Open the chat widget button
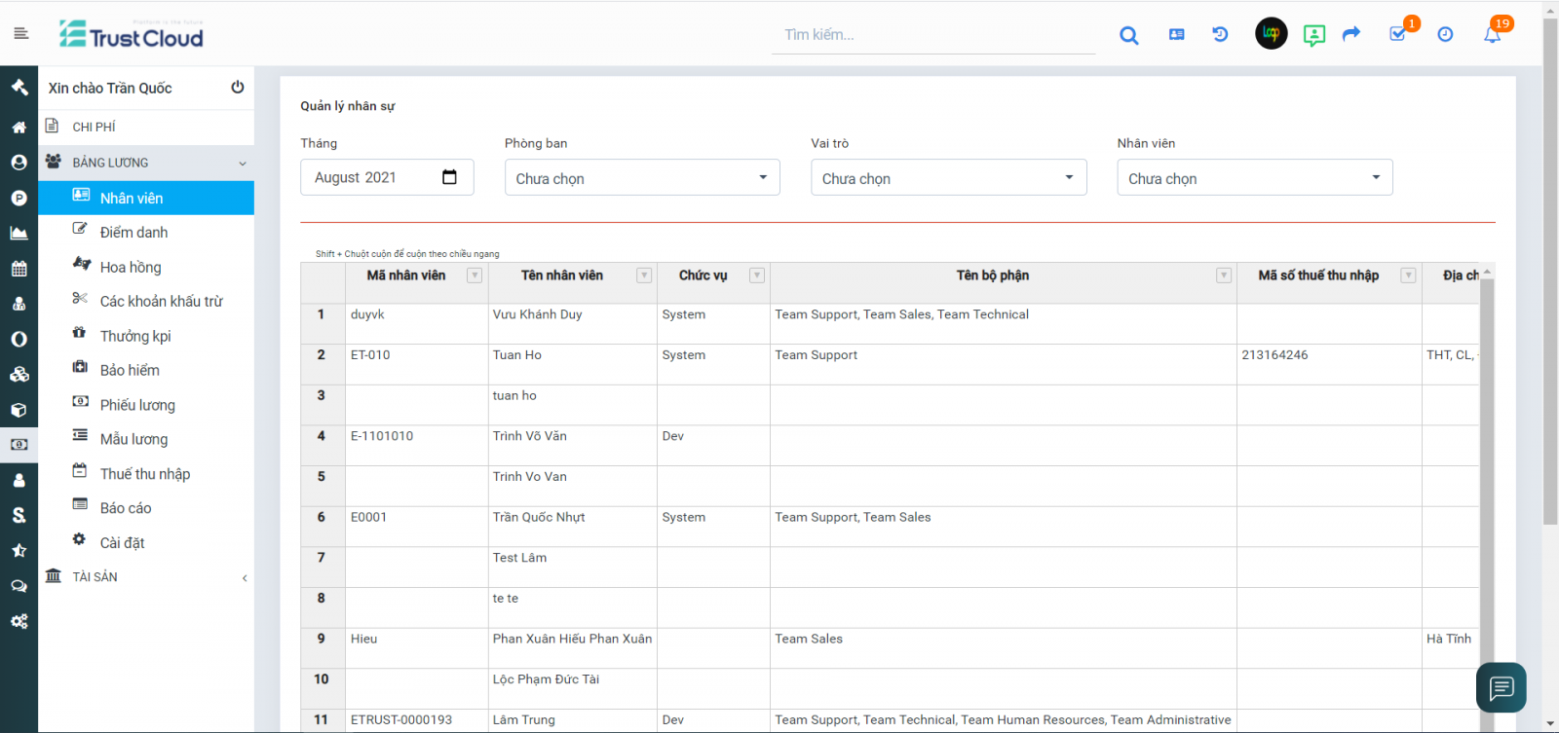 [x=1501, y=687]
